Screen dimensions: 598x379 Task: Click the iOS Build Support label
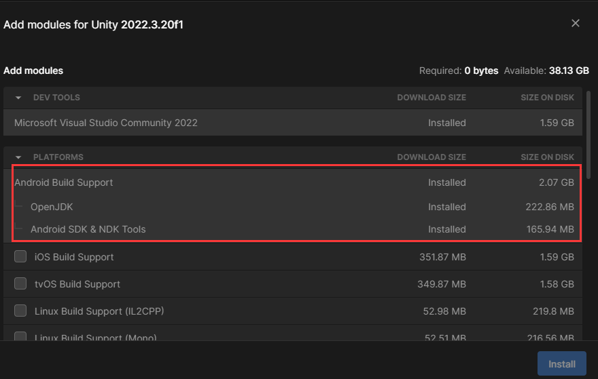74,257
